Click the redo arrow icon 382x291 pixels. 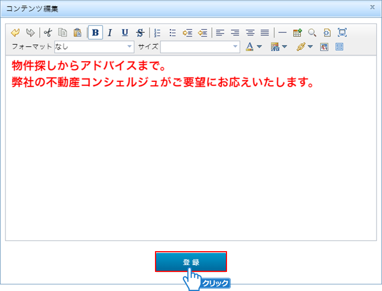pyautogui.click(x=30, y=33)
